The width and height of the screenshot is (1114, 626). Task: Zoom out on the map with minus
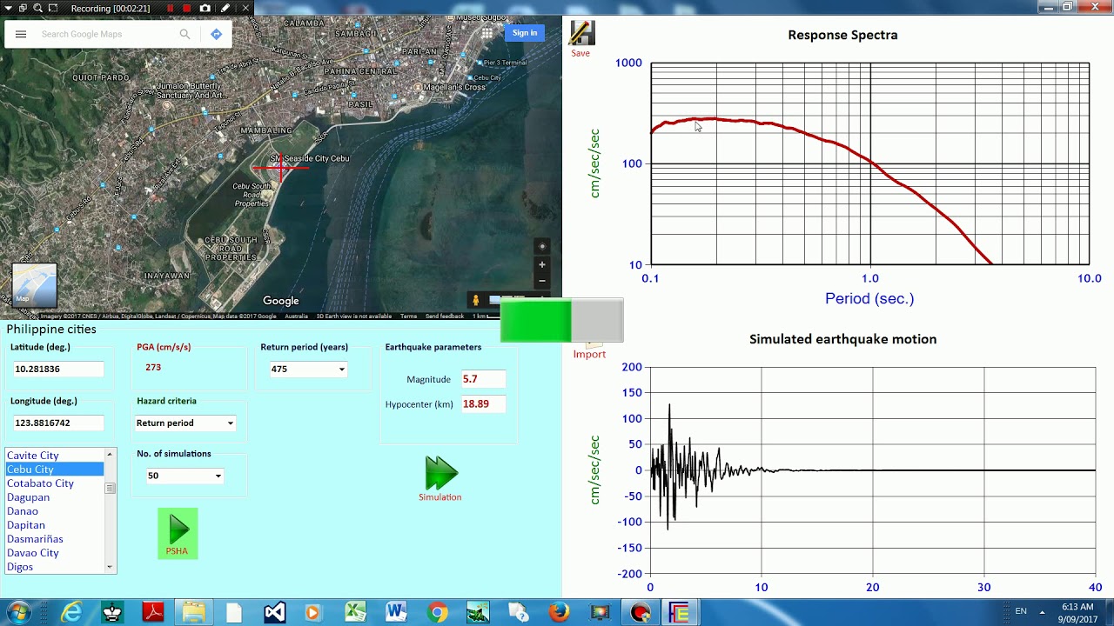pyautogui.click(x=541, y=280)
